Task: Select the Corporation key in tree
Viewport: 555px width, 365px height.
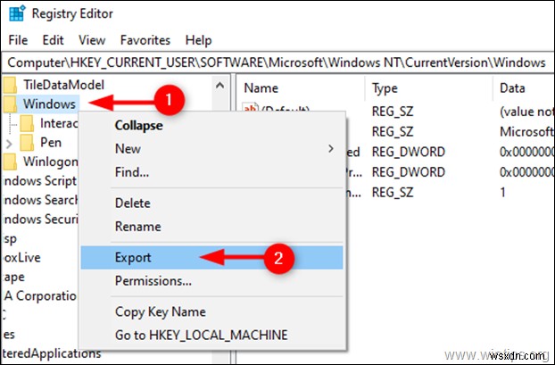Action: pyautogui.click(x=39, y=295)
